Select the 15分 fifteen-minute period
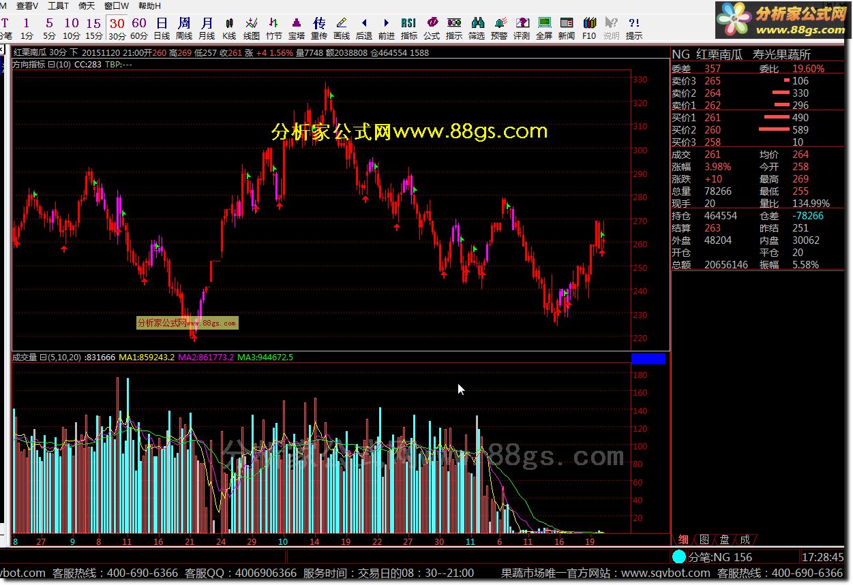This screenshot has width=853, height=585. coord(94,29)
